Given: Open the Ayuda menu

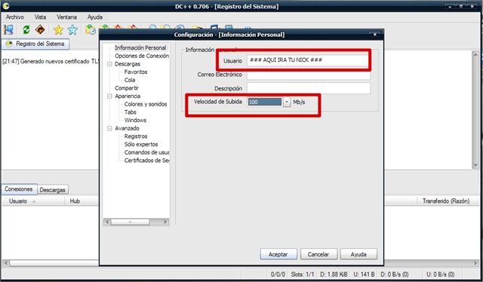Looking at the screenshot, I should pos(95,17).
